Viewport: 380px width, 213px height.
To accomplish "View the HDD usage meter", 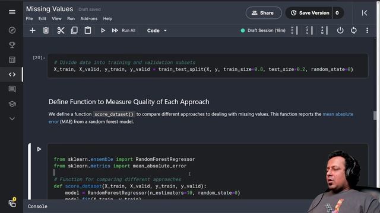I will click(294, 30).
